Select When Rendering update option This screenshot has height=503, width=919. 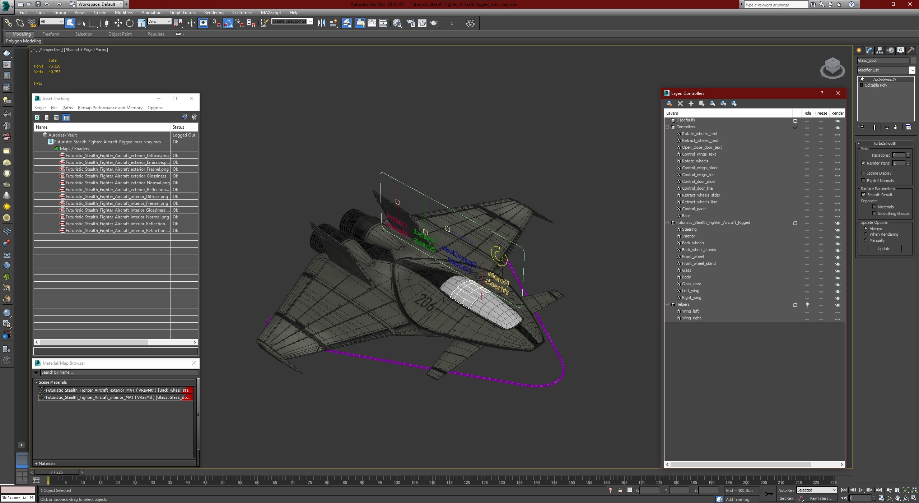[866, 234]
